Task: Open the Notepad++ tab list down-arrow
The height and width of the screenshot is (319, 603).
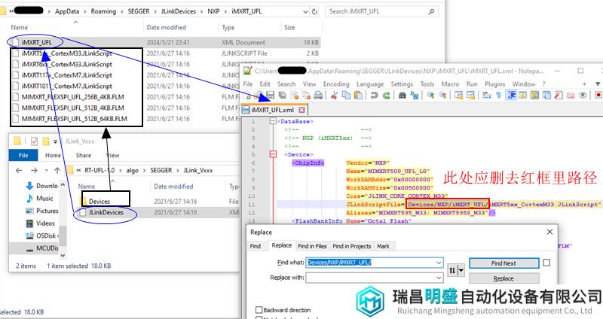Action: pyautogui.click(x=598, y=84)
